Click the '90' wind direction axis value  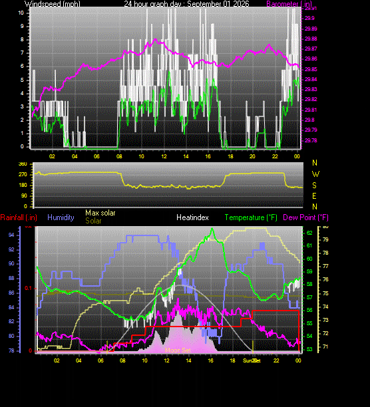coord(24,196)
